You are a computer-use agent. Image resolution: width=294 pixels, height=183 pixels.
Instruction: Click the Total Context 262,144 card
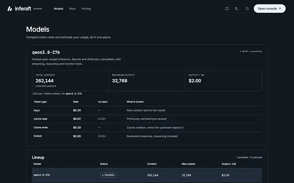[70, 81]
